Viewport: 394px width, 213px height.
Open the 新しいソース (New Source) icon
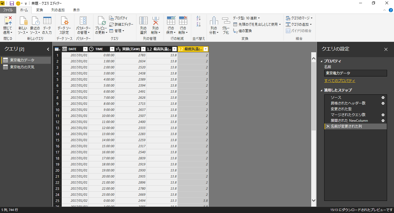pyautogui.click(x=23, y=21)
